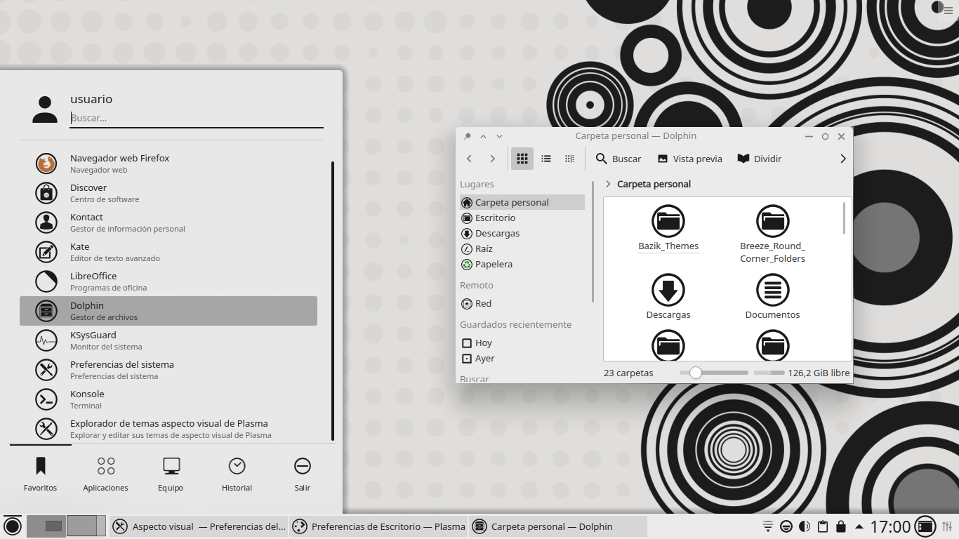Open the Kontact personal information manager
959x539 pixels.
[x=168, y=222]
